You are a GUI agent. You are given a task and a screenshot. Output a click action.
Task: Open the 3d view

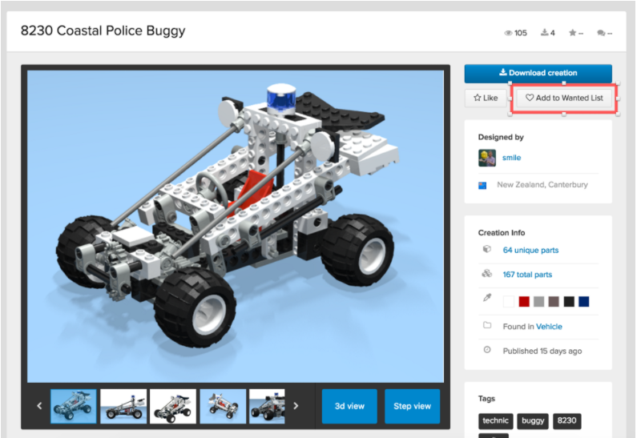(349, 406)
